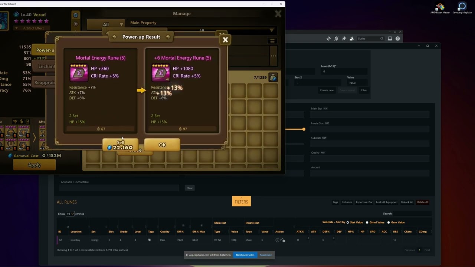This screenshot has width=475, height=267.
Task: Select the Grind Value radio button
Action: [367, 222]
